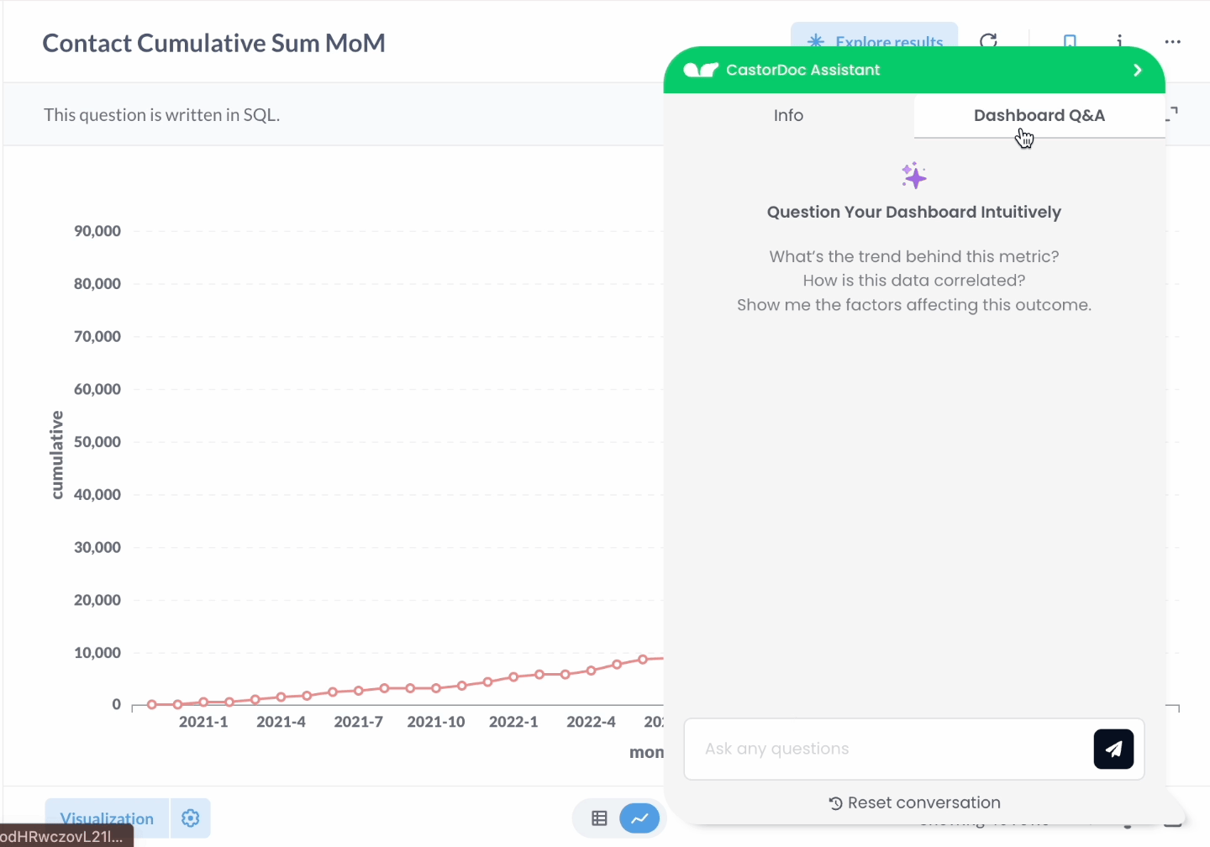Bookmark this question

click(x=1070, y=39)
